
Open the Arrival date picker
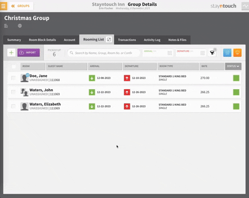158,53
